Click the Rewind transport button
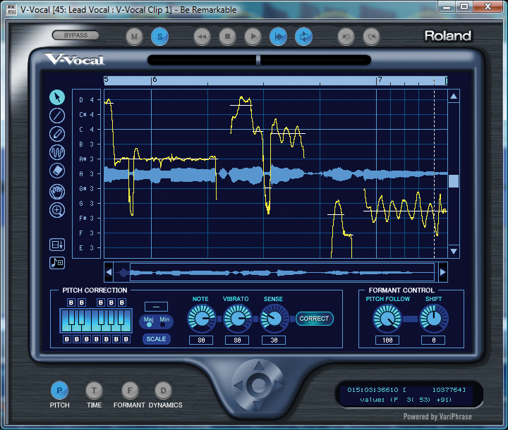This screenshot has height=430, width=508. coord(202,37)
